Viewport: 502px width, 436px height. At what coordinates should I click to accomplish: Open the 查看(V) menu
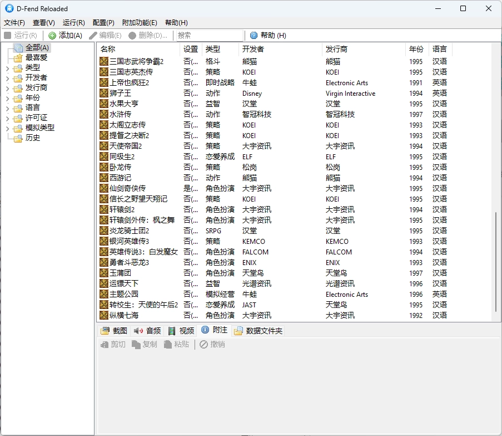(x=44, y=23)
